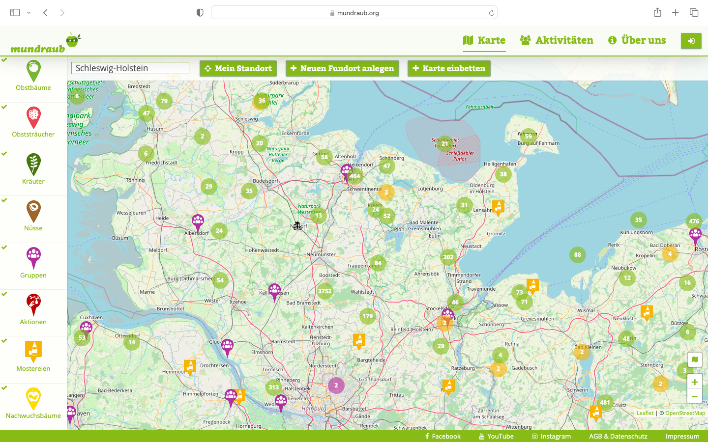Click Safari's Share icon
This screenshot has width=708, height=442.
657,13
